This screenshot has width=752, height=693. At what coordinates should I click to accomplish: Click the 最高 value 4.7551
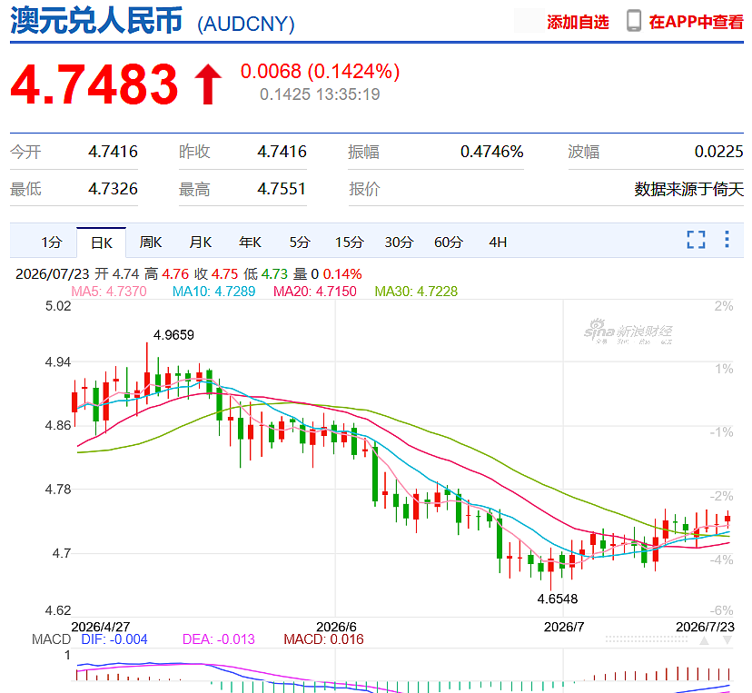282,189
